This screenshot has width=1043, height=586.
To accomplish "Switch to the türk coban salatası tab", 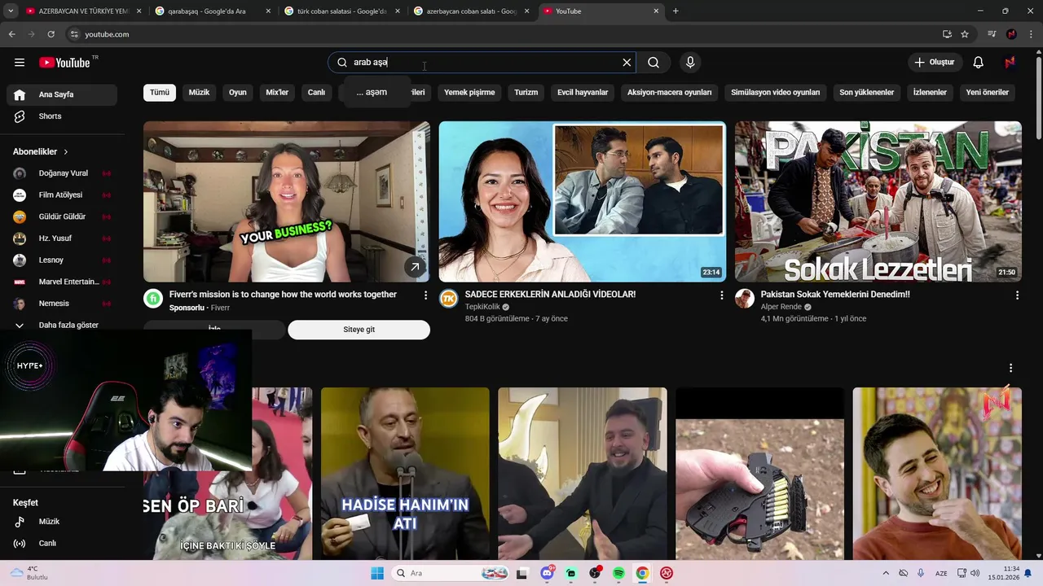I will [341, 11].
